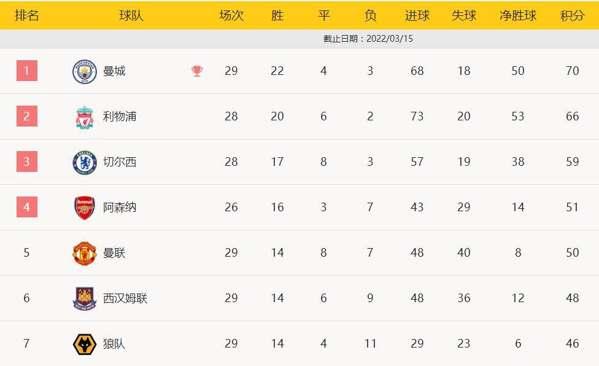Click the Wolves club crest
Viewport: 599px width, 366px height.
tap(85, 344)
